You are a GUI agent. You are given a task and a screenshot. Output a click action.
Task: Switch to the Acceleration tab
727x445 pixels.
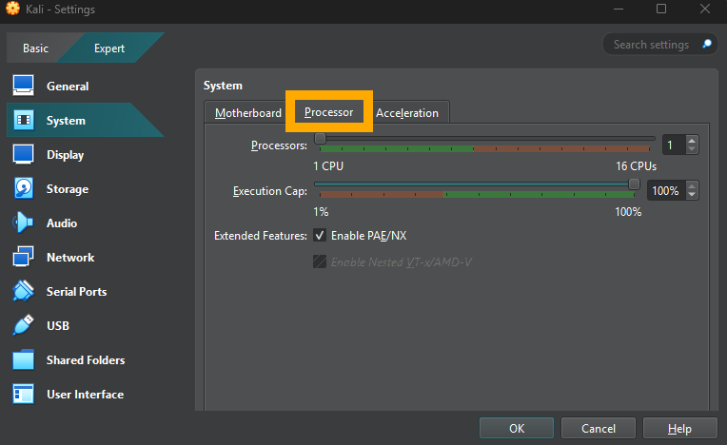[407, 112]
